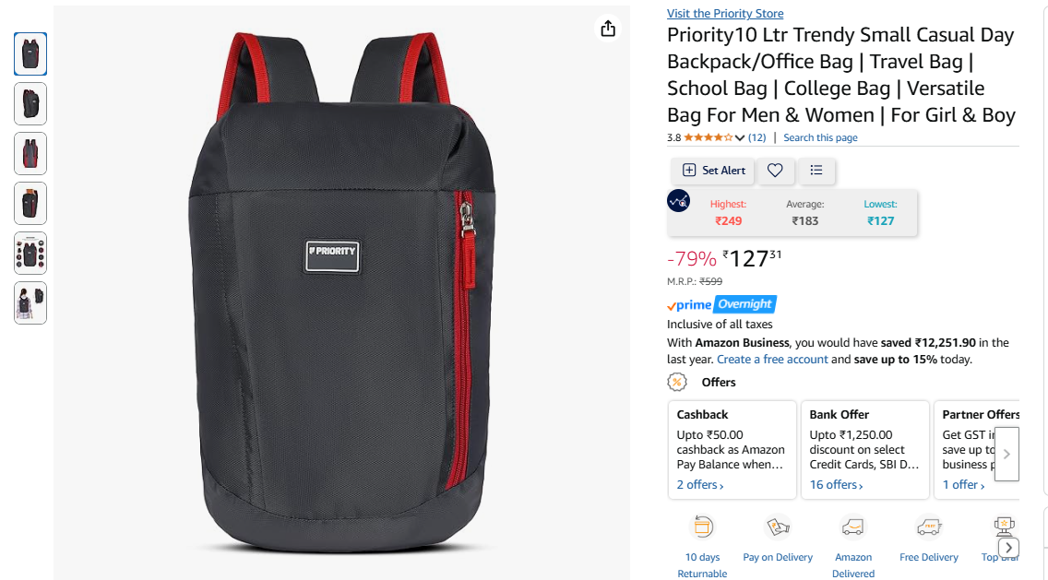This screenshot has height=580, width=1048.
Task: Show next offers with right chevron
Action: pyautogui.click(x=1006, y=454)
